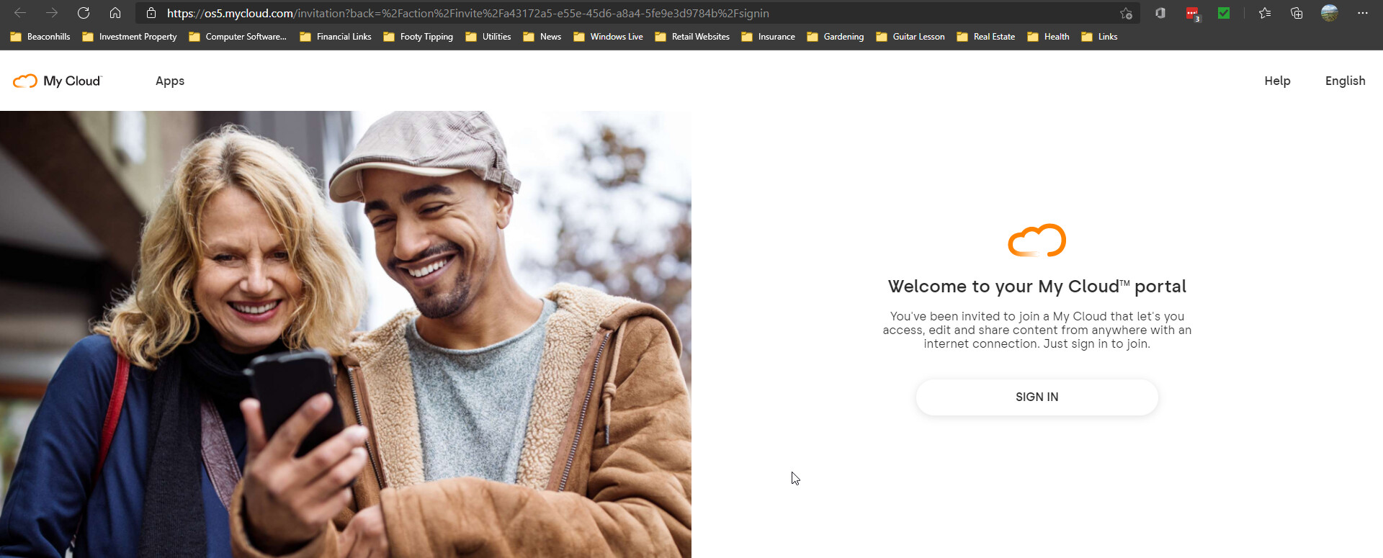Click the large orange cloud logo
Image resolution: width=1383 pixels, height=558 pixels.
[1037, 240]
